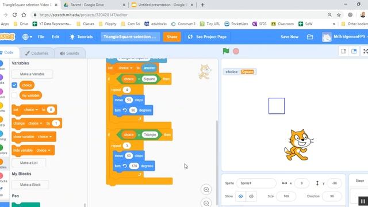This screenshot has width=368, height=207.
Task: Open dropdown in show variable block
Action: [45, 137]
